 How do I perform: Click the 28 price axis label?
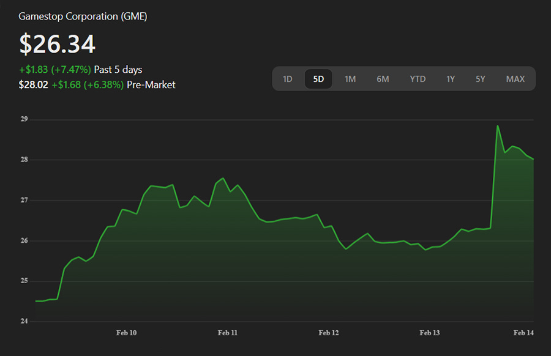tap(24, 160)
